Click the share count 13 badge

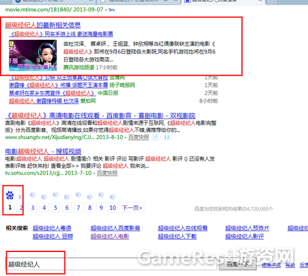click(x=166, y=137)
